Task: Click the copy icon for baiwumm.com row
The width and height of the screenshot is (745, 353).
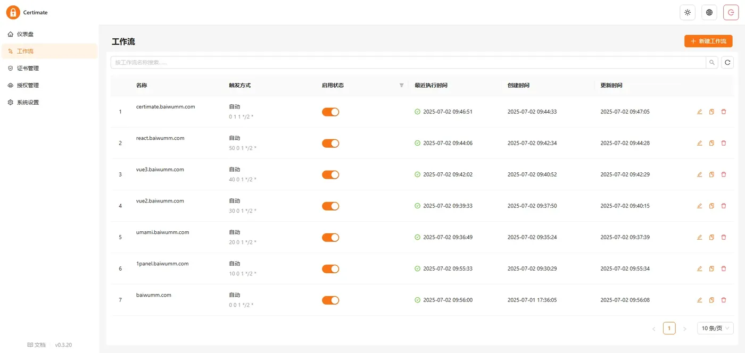Action: pyautogui.click(x=711, y=300)
